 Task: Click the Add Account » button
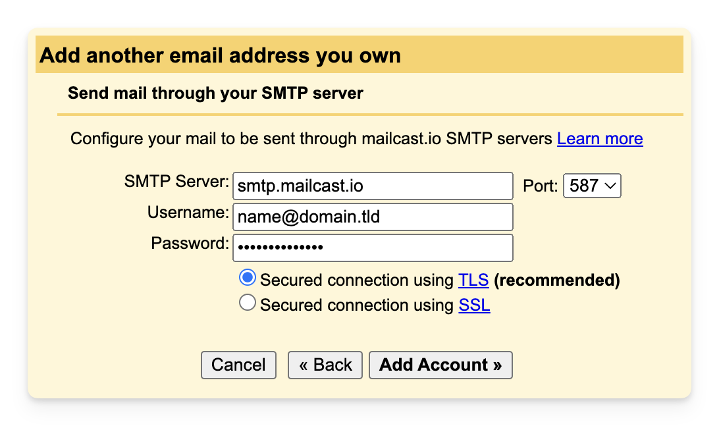pyautogui.click(x=440, y=365)
